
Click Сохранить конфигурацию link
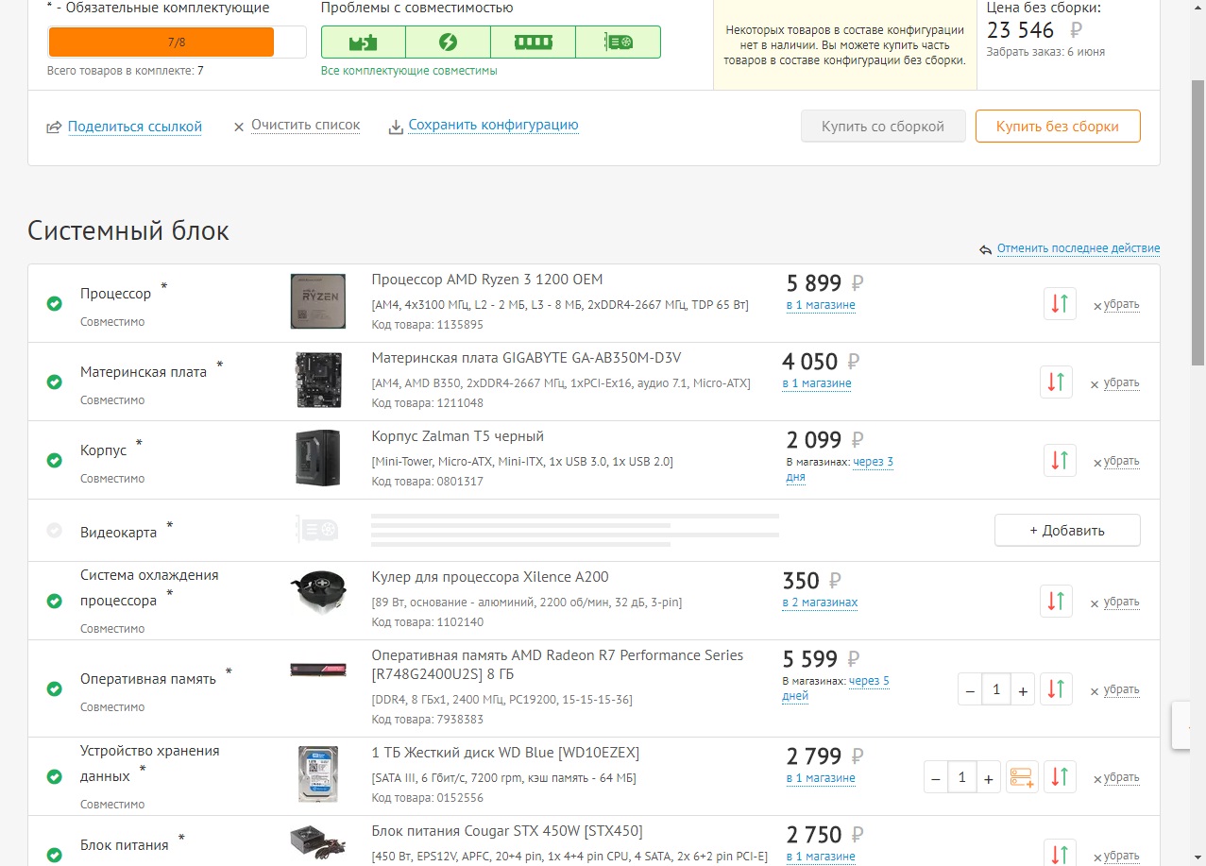493,125
